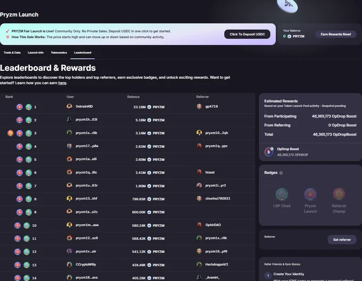Click step 1 circle for Create Your Identity

coord(268,276)
